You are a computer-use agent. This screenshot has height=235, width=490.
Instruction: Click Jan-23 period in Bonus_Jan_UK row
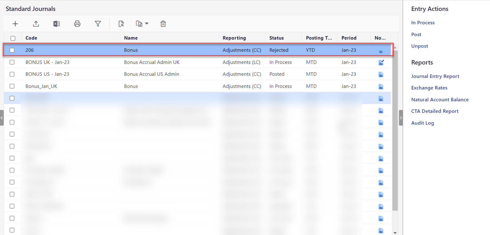click(x=348, y=86)
